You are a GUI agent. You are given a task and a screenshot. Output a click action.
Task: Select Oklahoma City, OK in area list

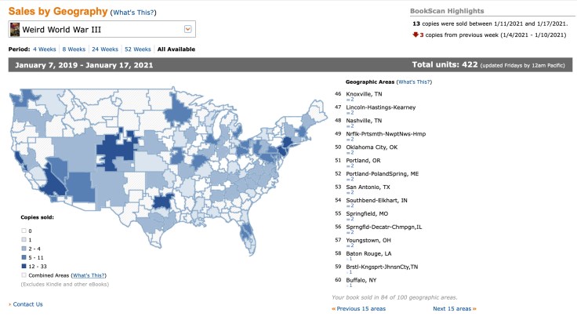(x=373, y=147)
